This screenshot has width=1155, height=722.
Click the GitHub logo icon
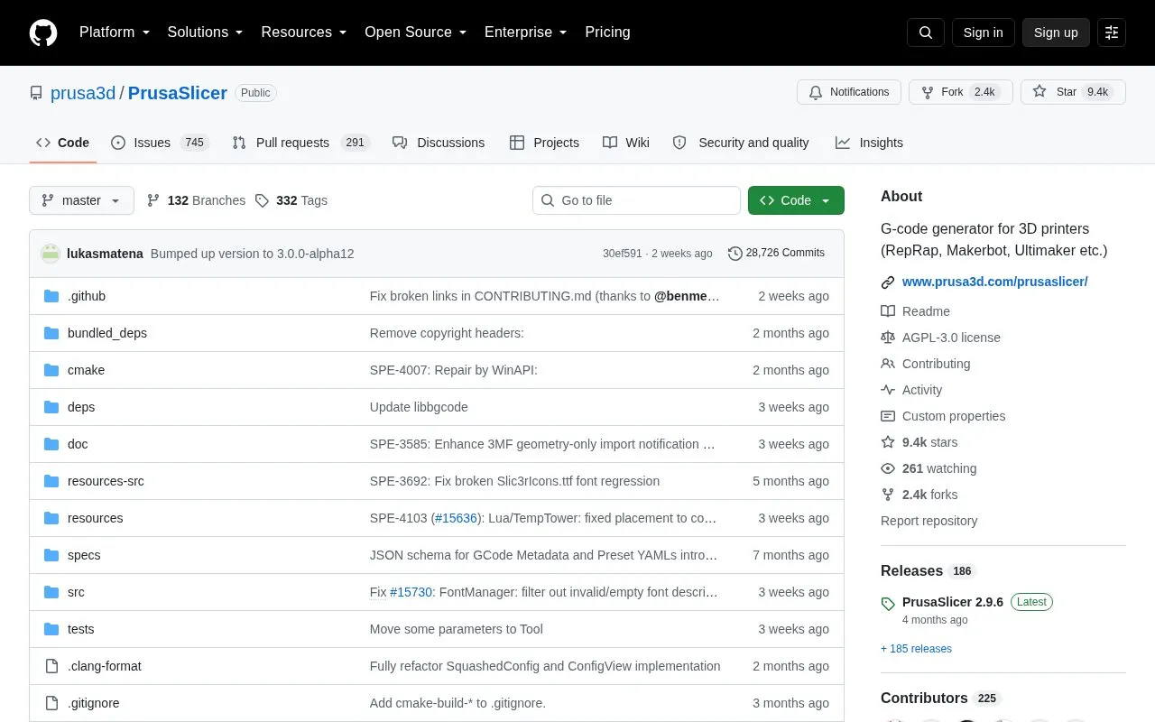pos(43,32)
